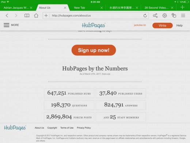Tap the gesture hand icon in toolbar
Screen dimensions: 190x143
coord(174,15)
